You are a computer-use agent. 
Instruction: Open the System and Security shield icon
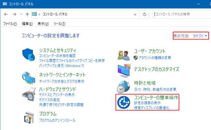click(29, 55)
